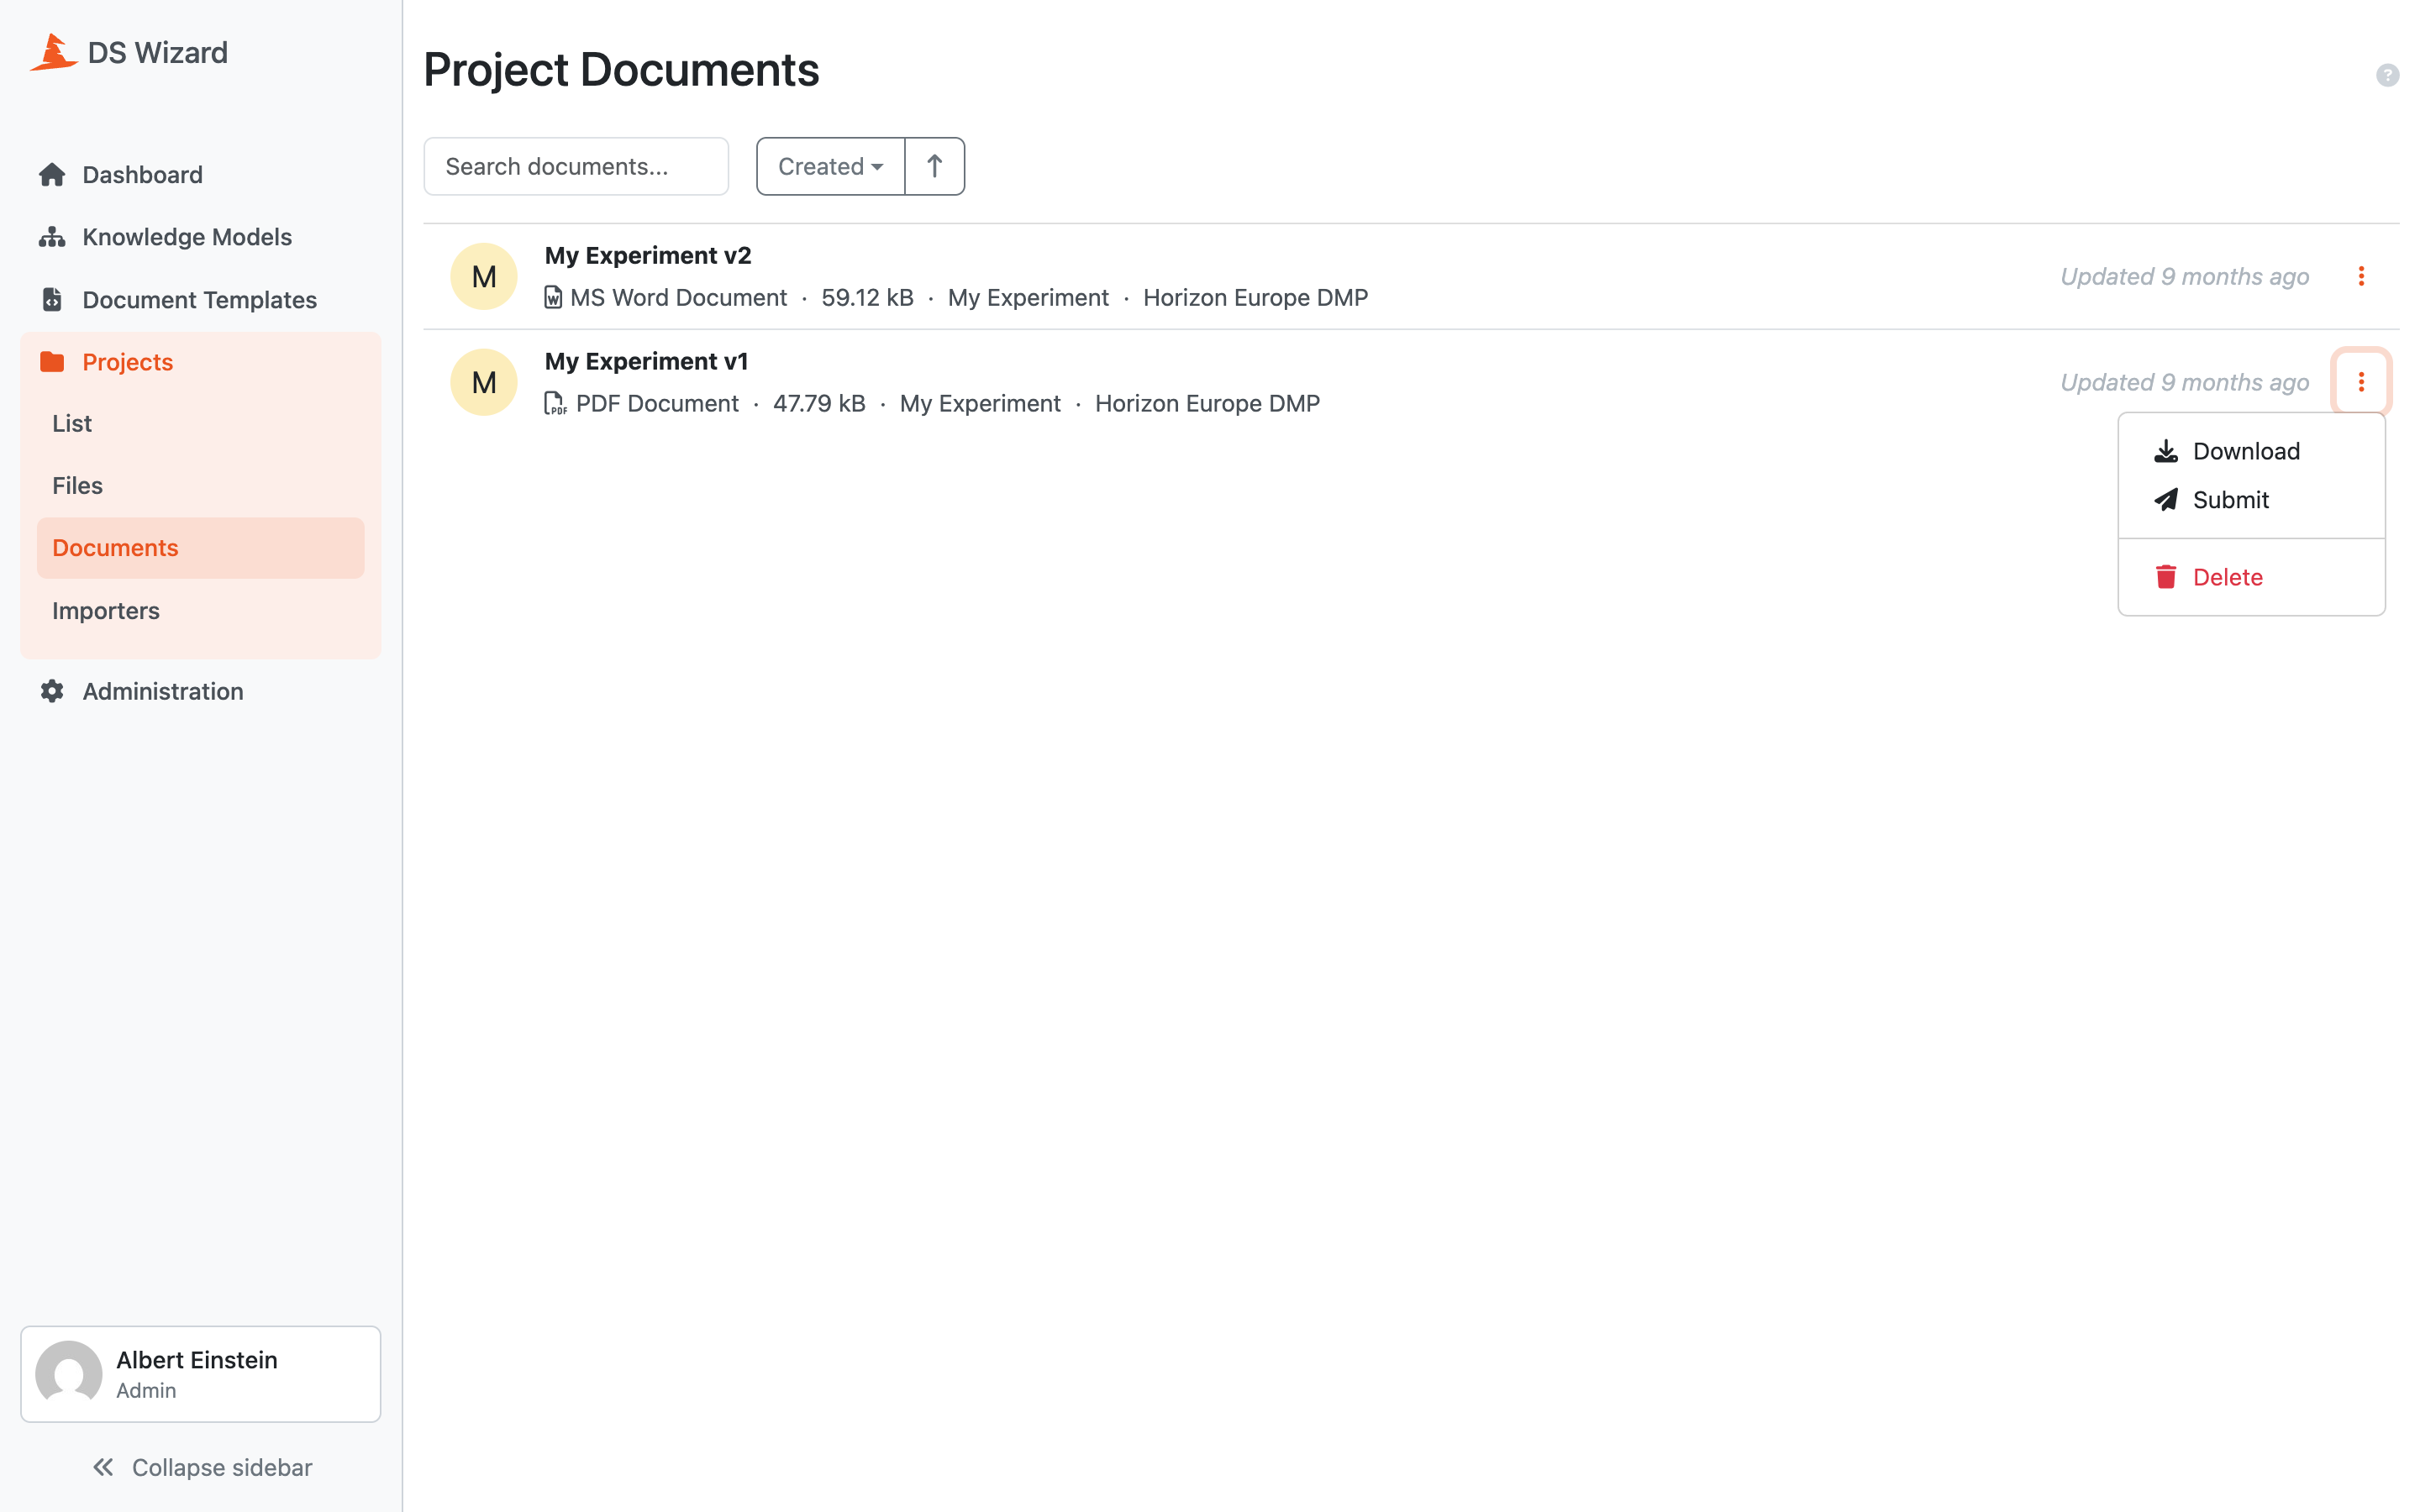Click the collapse sidebar double chevron
The image size is (2420, 1512).
(103, 1467)
